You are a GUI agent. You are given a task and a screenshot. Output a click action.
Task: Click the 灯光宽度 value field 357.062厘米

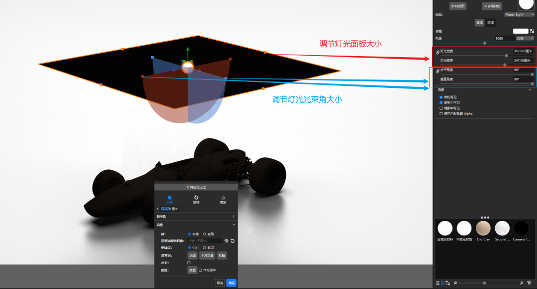(x=523, y=51)
